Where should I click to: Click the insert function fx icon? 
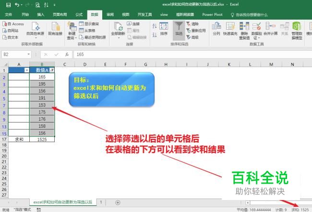click(67, 55)
